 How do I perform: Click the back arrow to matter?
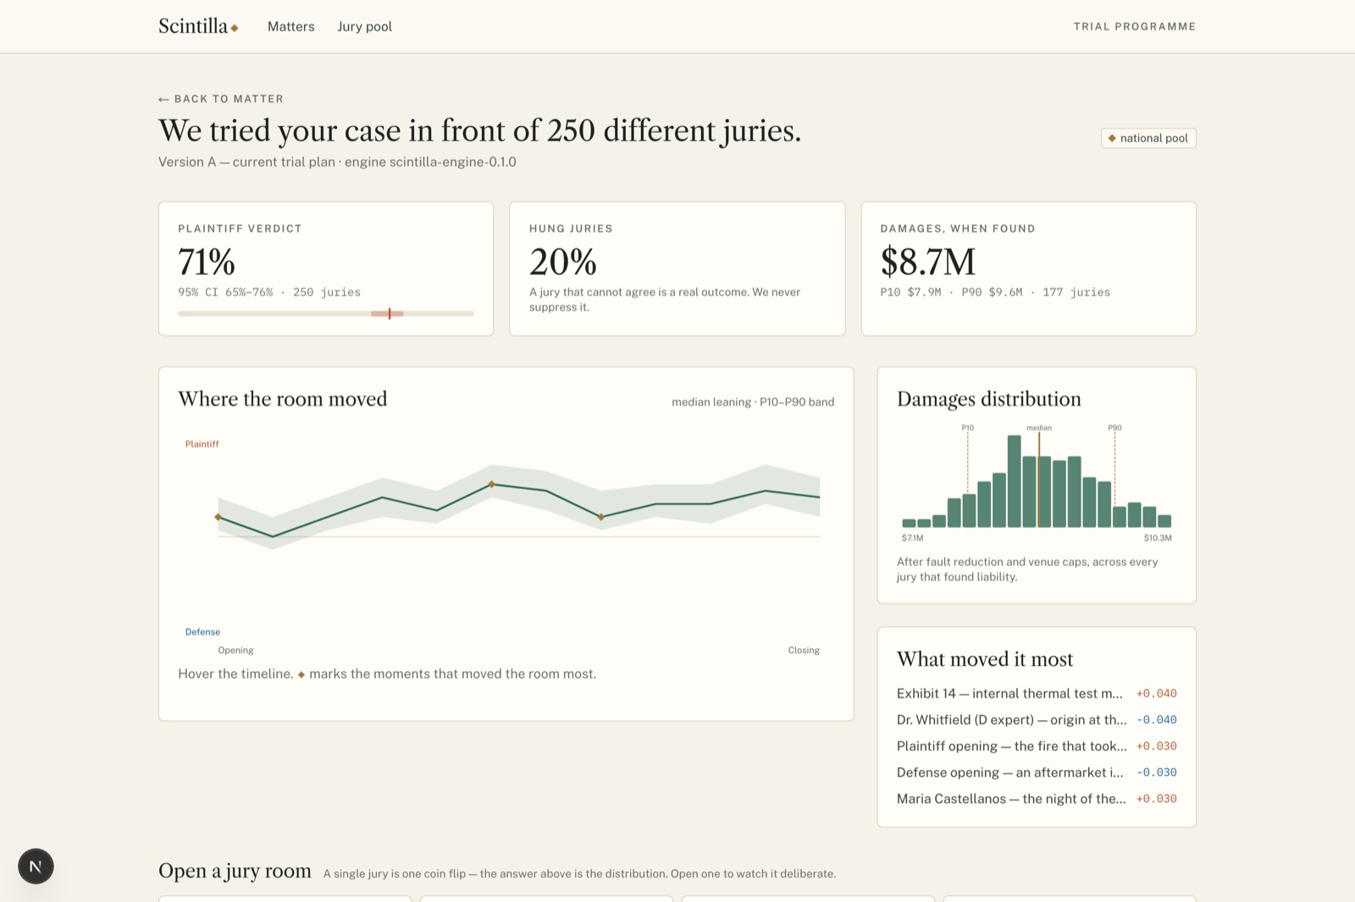(163, 99)
